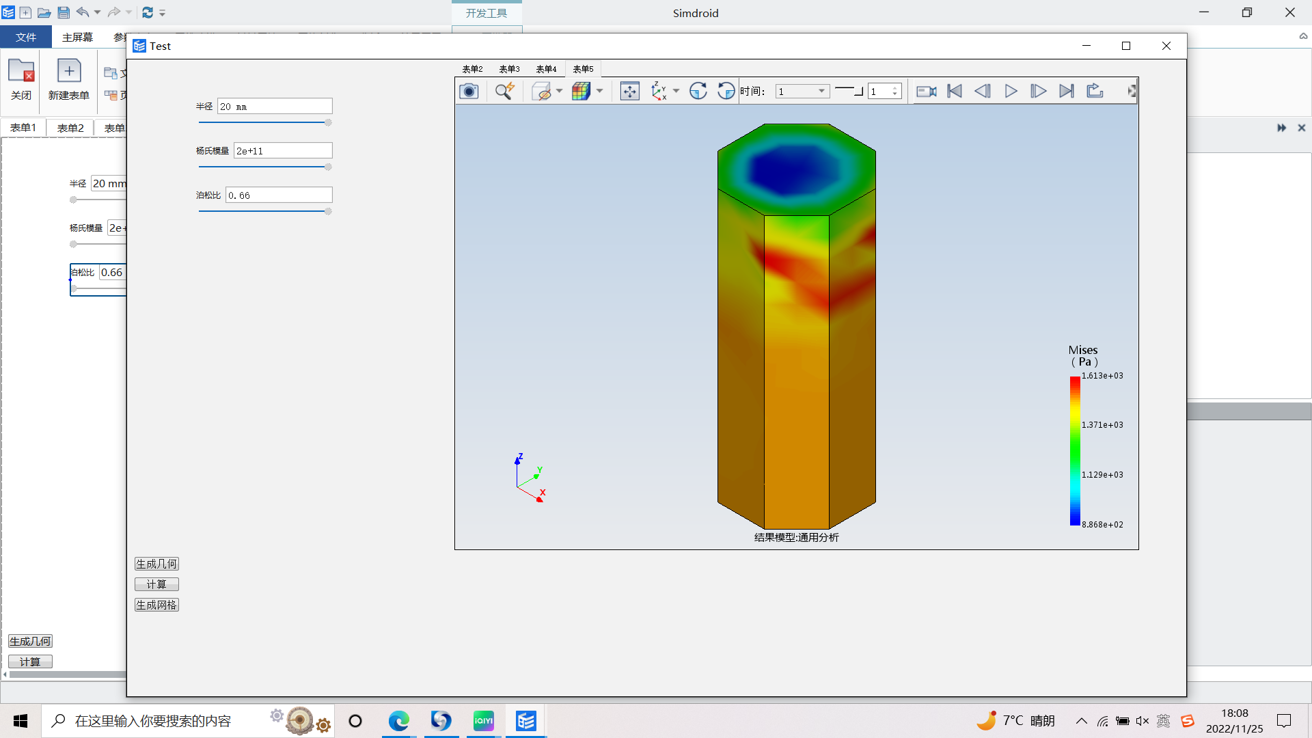Click the 关闭 ribbon button

[21, 80]
